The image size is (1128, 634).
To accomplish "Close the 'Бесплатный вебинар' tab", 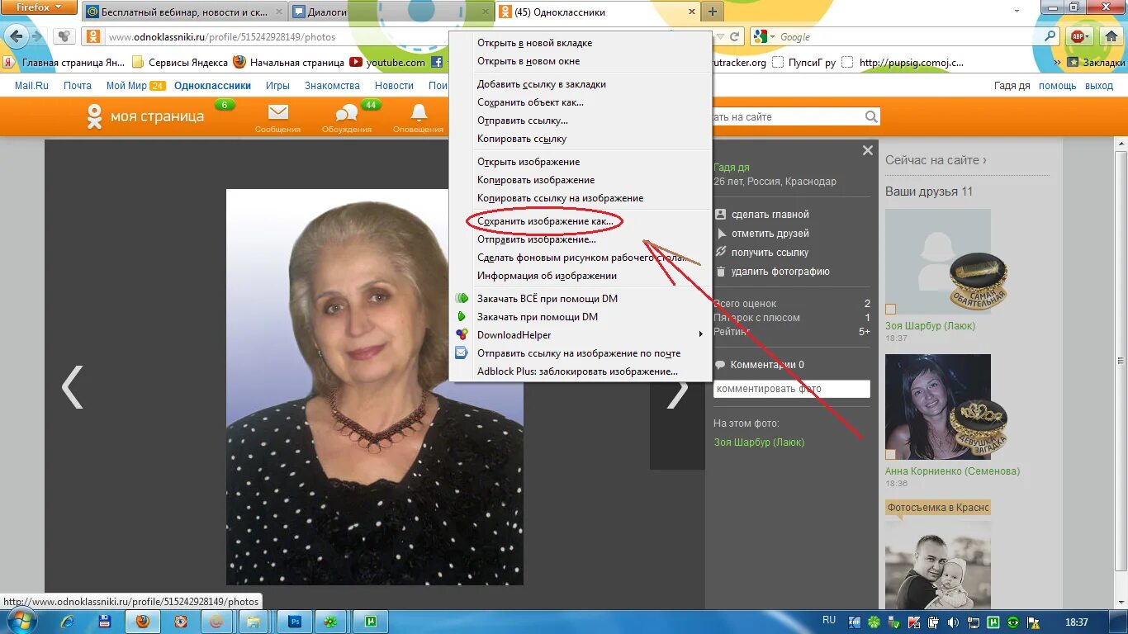I will [x=278, y=12].
